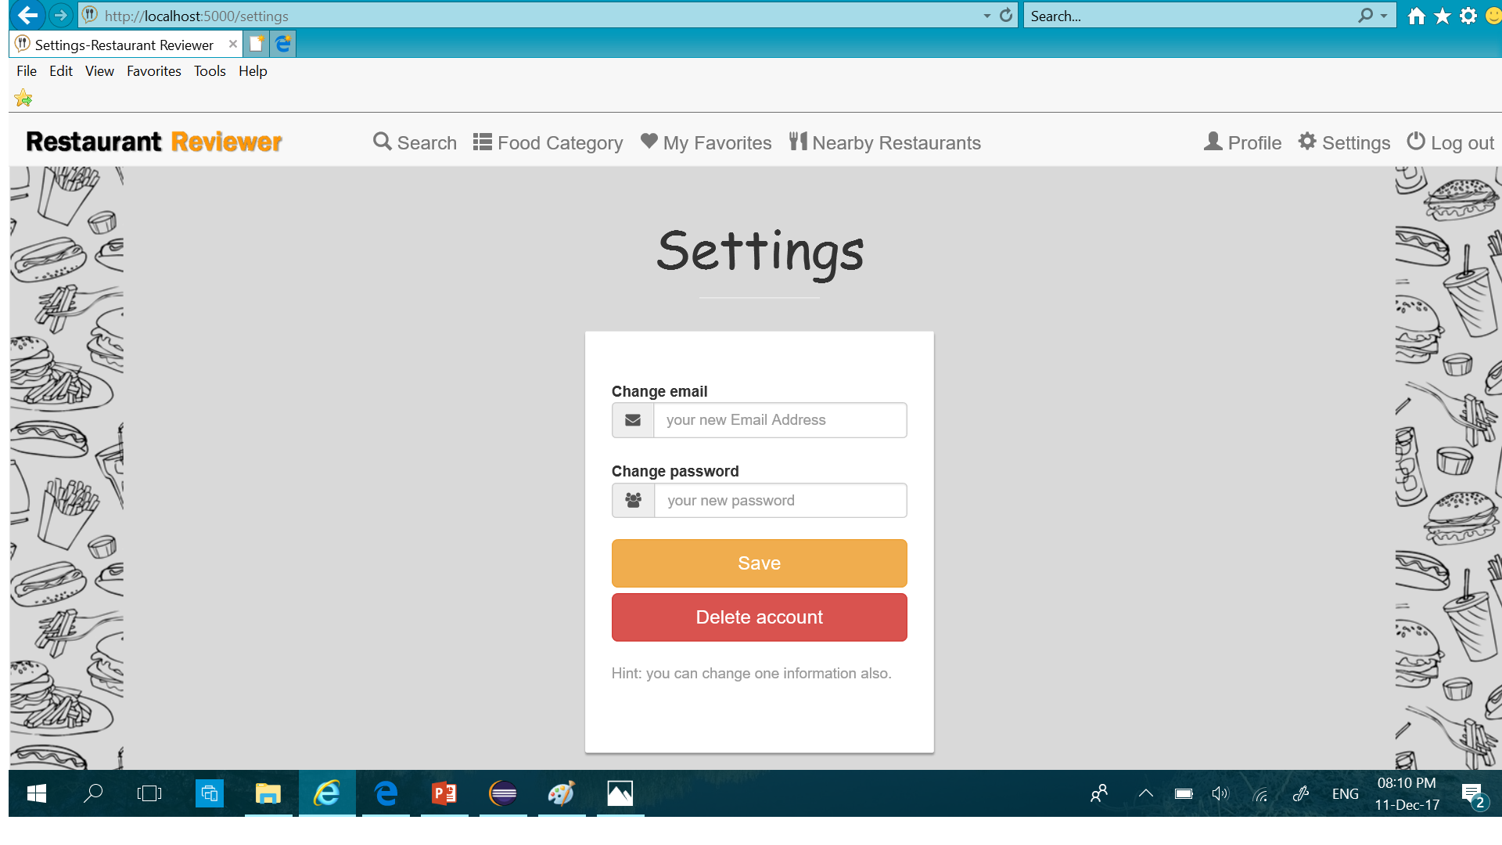
Task: Open the Help menu
Action: (253, 71)
